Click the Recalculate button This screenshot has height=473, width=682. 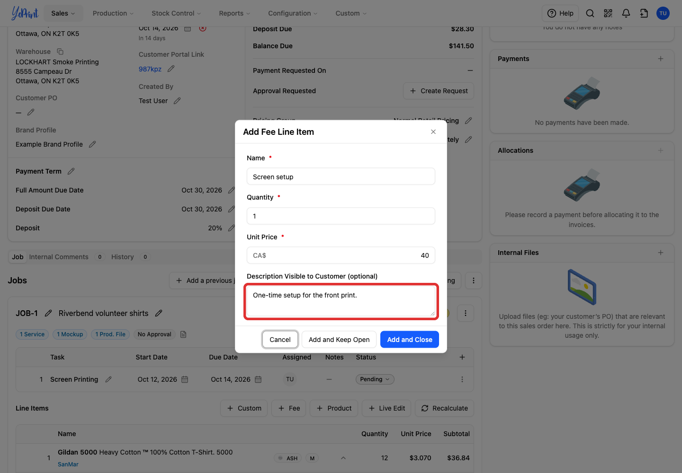pyautogui.click(x=444, y=408)
